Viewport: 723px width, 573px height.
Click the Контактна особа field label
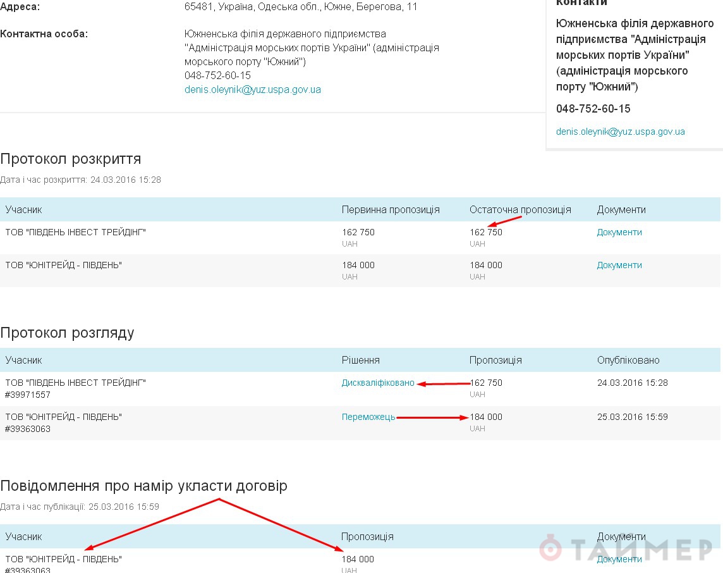pyautogui.click(x=44, y=34)
